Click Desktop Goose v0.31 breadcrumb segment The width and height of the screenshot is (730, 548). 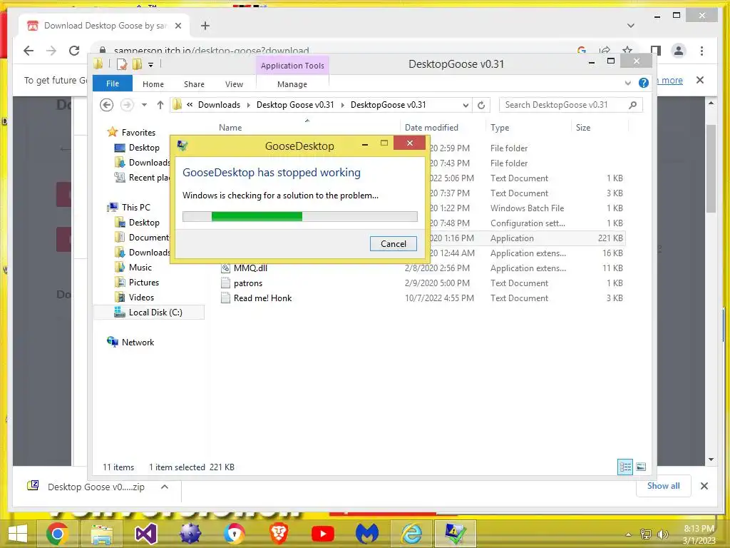coord(295,105)
